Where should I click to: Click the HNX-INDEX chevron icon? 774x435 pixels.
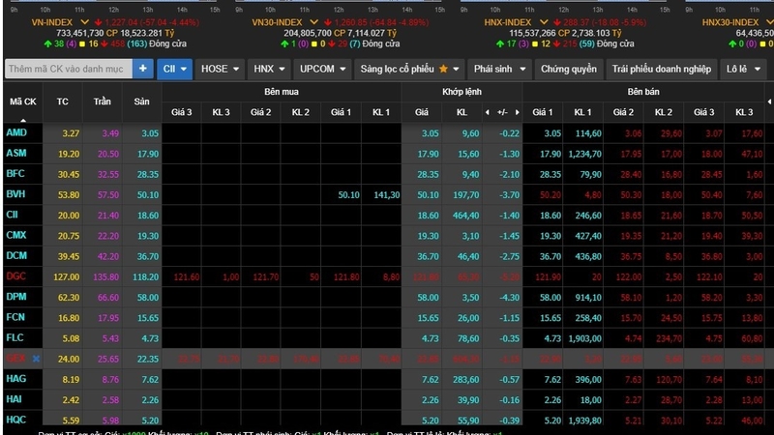click(544, 22)
